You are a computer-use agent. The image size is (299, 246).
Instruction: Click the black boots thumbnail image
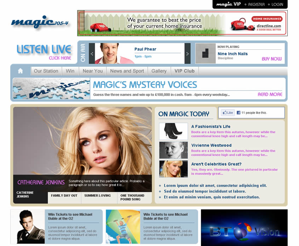pos(173,131)
